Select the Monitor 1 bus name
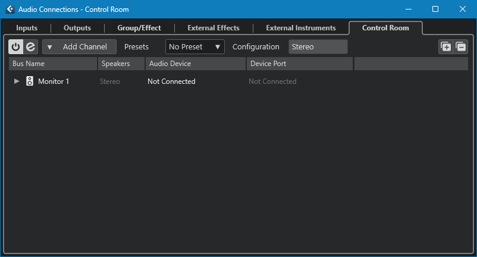 tap(54, 82)
